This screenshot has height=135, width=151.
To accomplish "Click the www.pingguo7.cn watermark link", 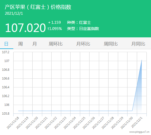I will click(x=139, y=132).
